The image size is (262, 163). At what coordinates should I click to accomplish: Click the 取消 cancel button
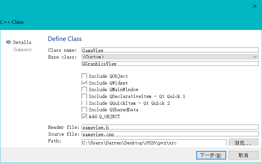point(243,155)
